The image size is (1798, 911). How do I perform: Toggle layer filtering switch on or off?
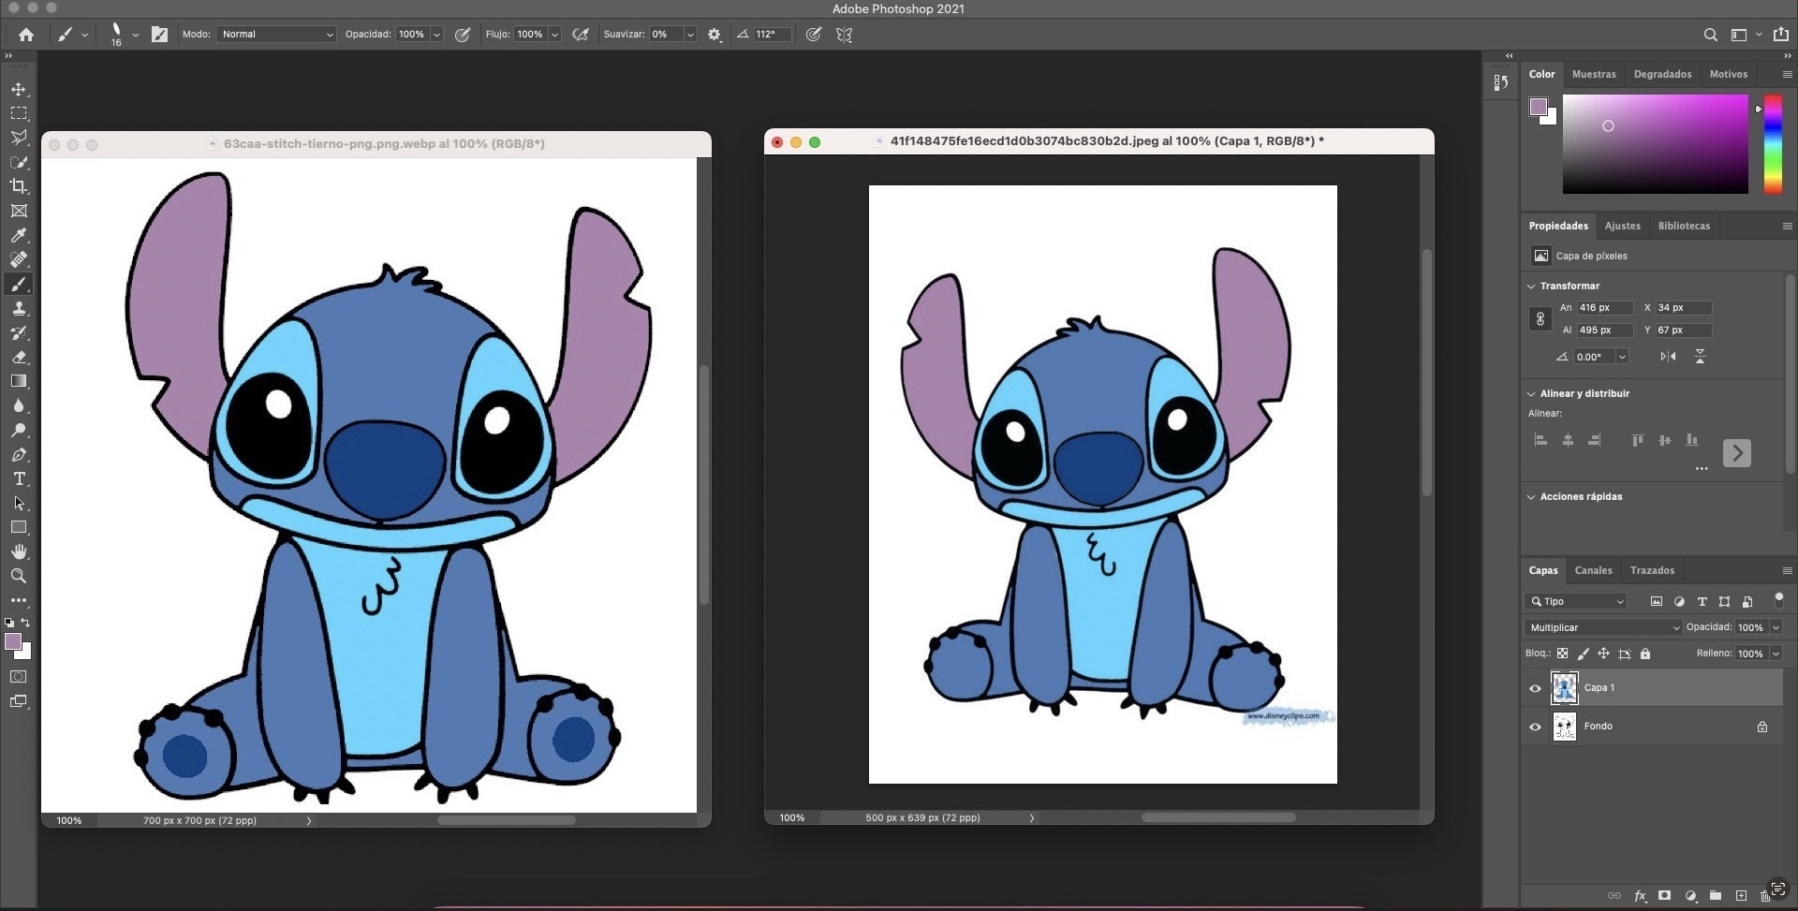coord(1778,599)
